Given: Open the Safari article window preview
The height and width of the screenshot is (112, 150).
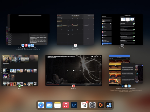Looking at the screenshot, I should click(x=37, y=39).
